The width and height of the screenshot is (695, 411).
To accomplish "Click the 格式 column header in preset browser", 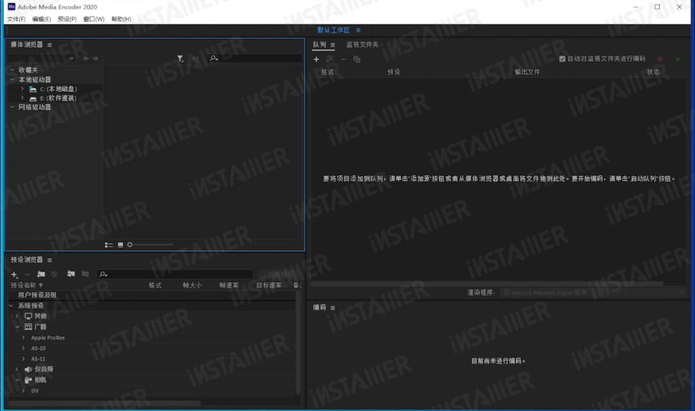I will point(155,285).
